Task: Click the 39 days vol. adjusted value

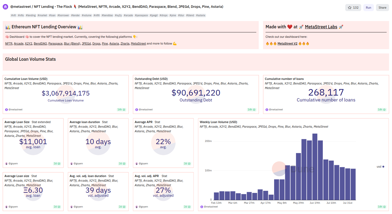Action: (98, 190)
